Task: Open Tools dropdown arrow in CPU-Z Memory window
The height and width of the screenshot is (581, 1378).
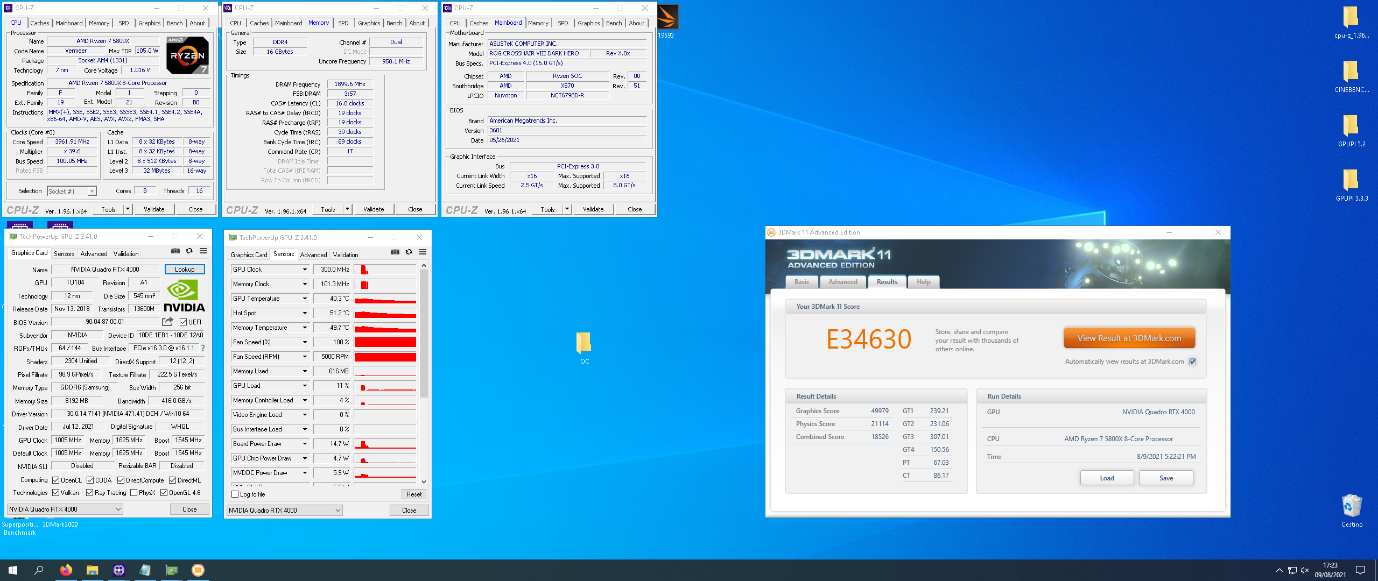Action: (348, 209)
